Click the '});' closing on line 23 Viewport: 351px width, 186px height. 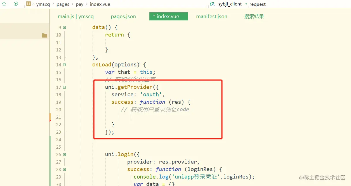pos(110,132)
